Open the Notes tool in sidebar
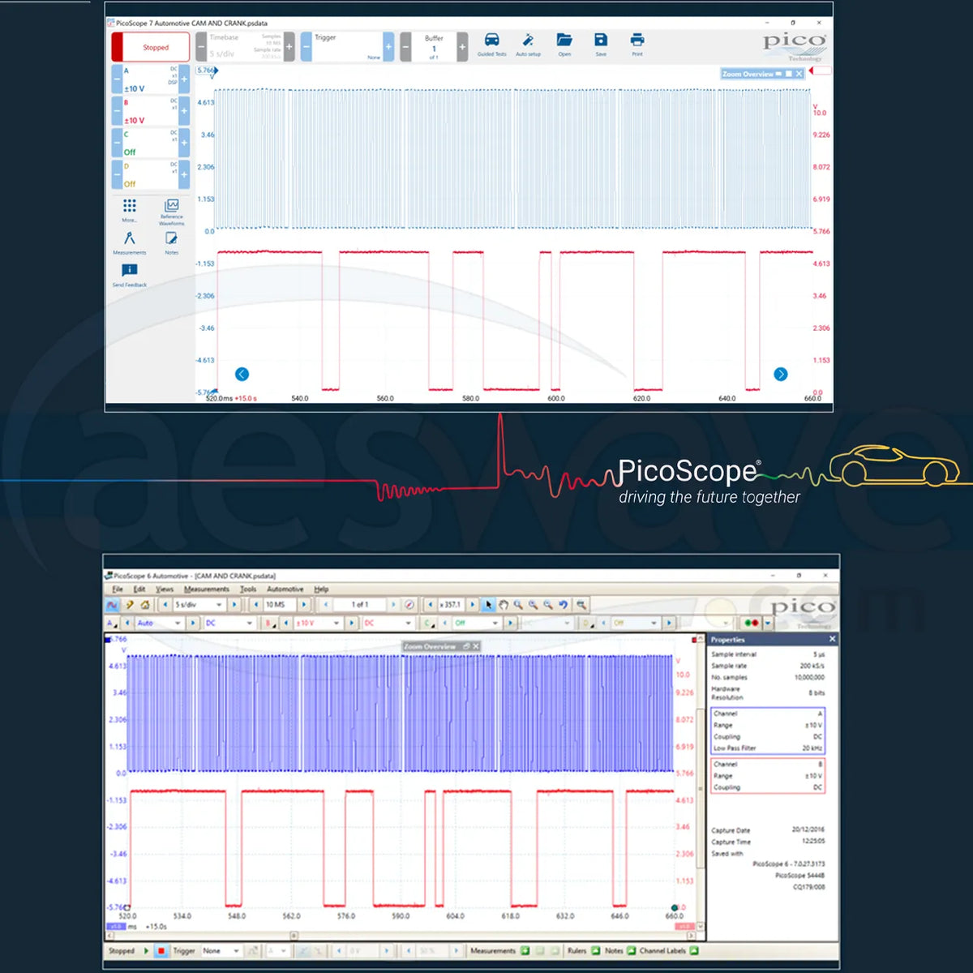This screenshot has height=973, width=973. click(172, 240)
